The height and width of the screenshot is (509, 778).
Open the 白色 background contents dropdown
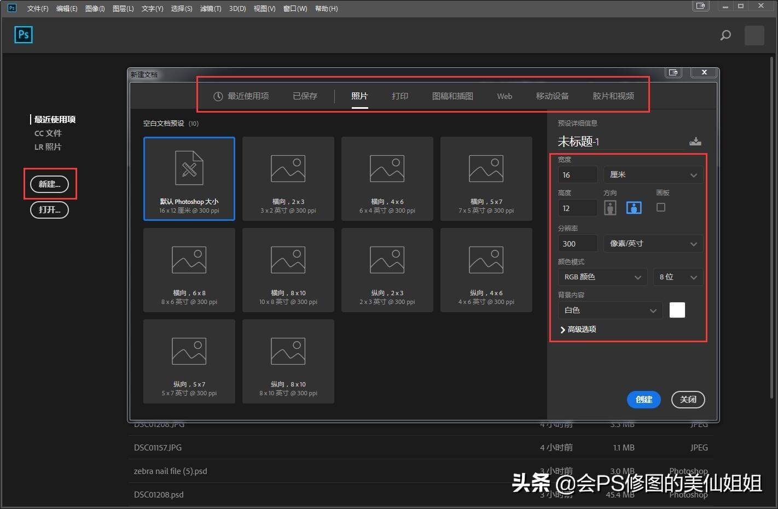(610, 311)
